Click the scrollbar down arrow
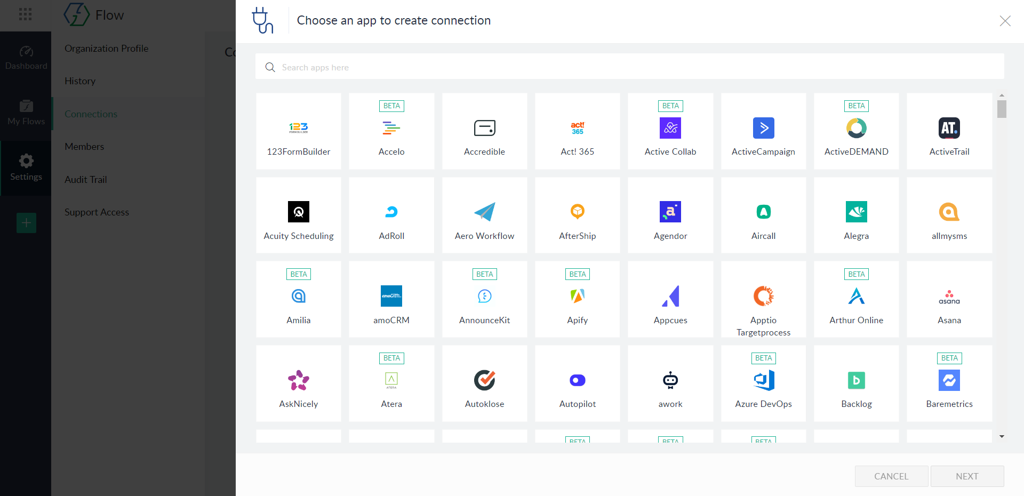This screenshot has width=1024, height=496. [x=1002, y=436]
